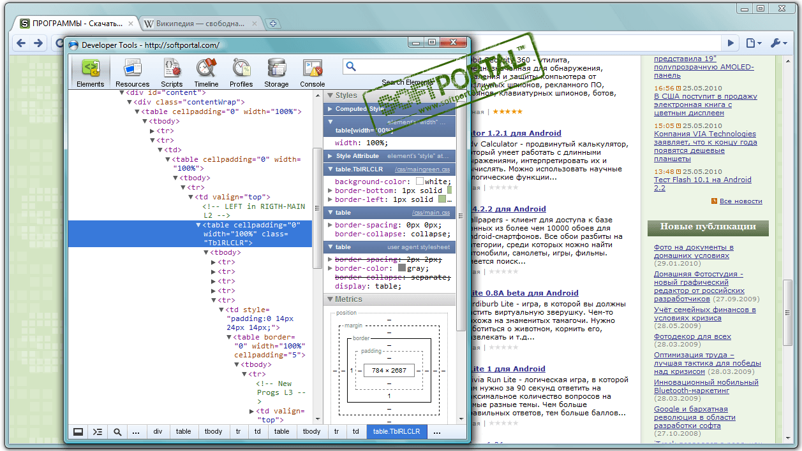This screenshot has height=451, width=802.
Task: Select the td valign="top" node
Action: coord(233,197)
